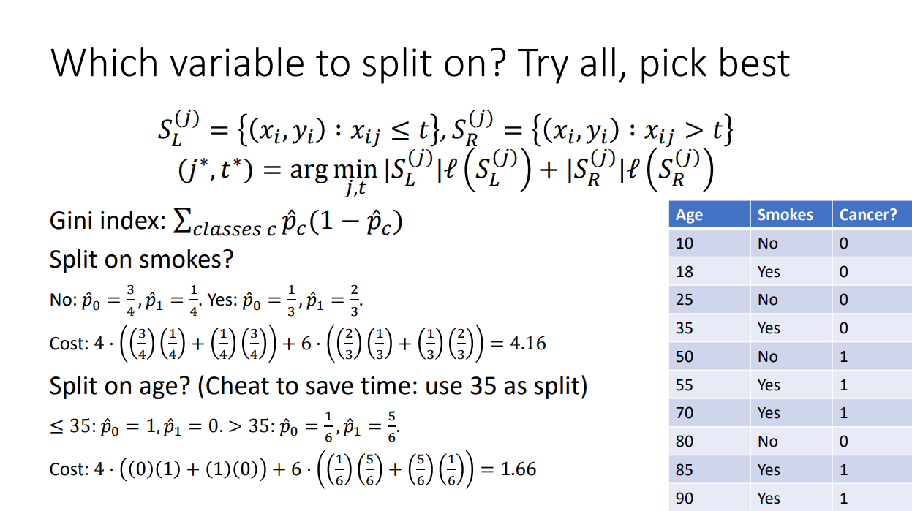Click the Age cell with value 35

point(685,328)
